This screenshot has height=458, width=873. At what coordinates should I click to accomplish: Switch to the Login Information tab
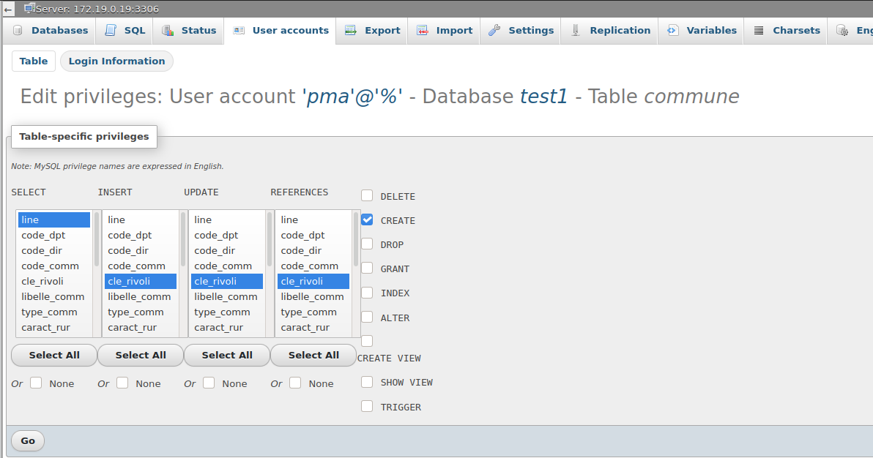[116, 61]
